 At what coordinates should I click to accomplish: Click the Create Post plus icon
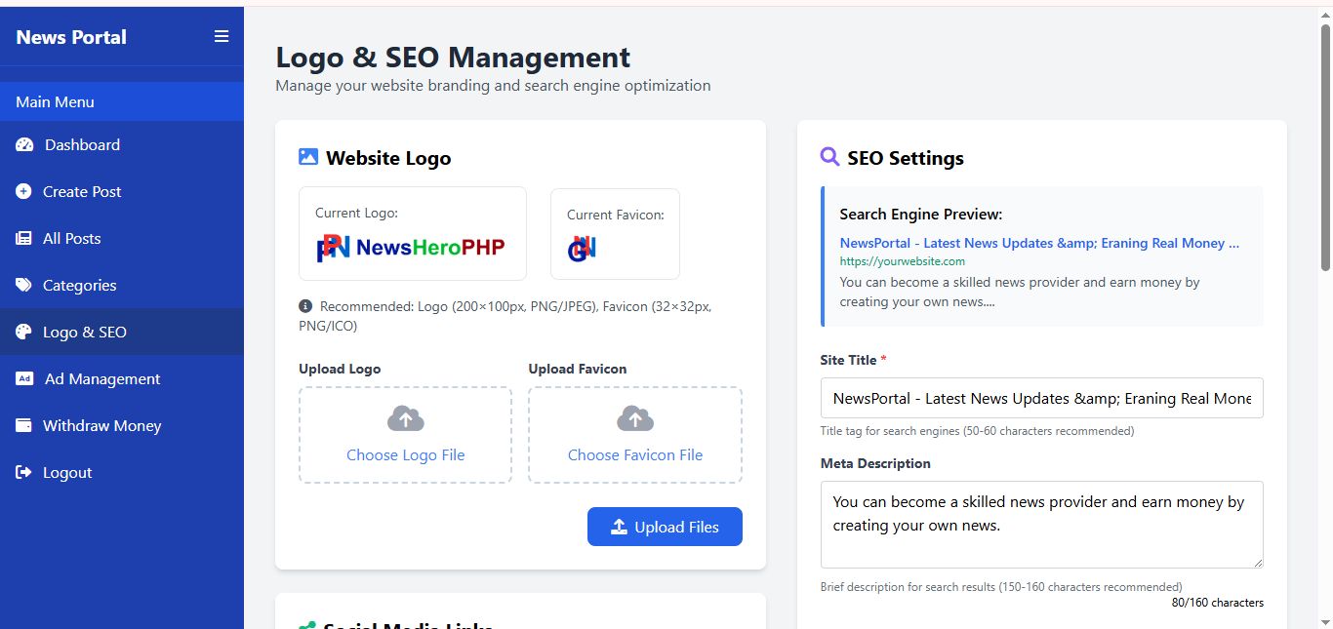pyautogui.click(x=23, y=192)
